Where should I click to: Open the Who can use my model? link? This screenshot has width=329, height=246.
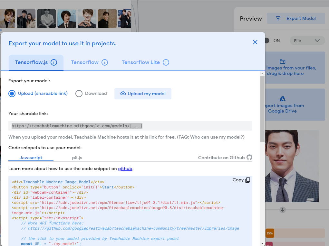coord(217,137)
